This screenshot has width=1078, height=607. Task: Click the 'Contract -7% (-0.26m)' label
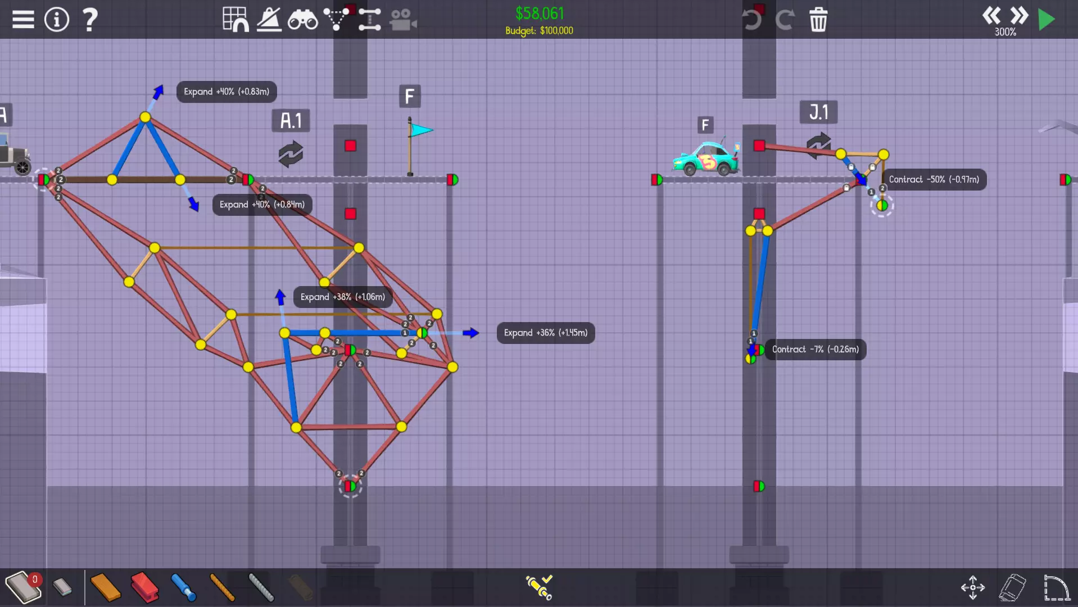point(816,349)
